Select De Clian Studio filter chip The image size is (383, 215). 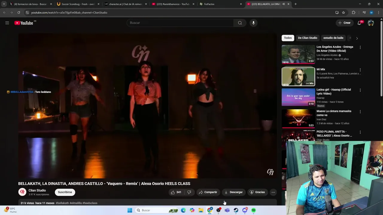307,38
